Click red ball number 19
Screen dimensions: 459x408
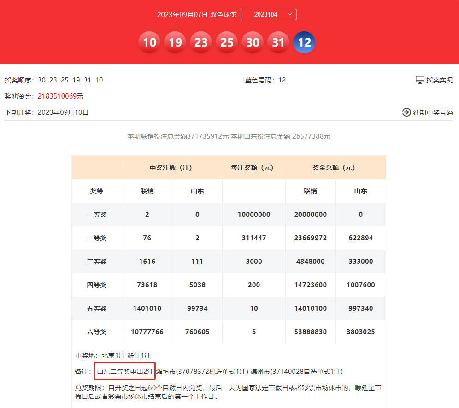point(175,42)
